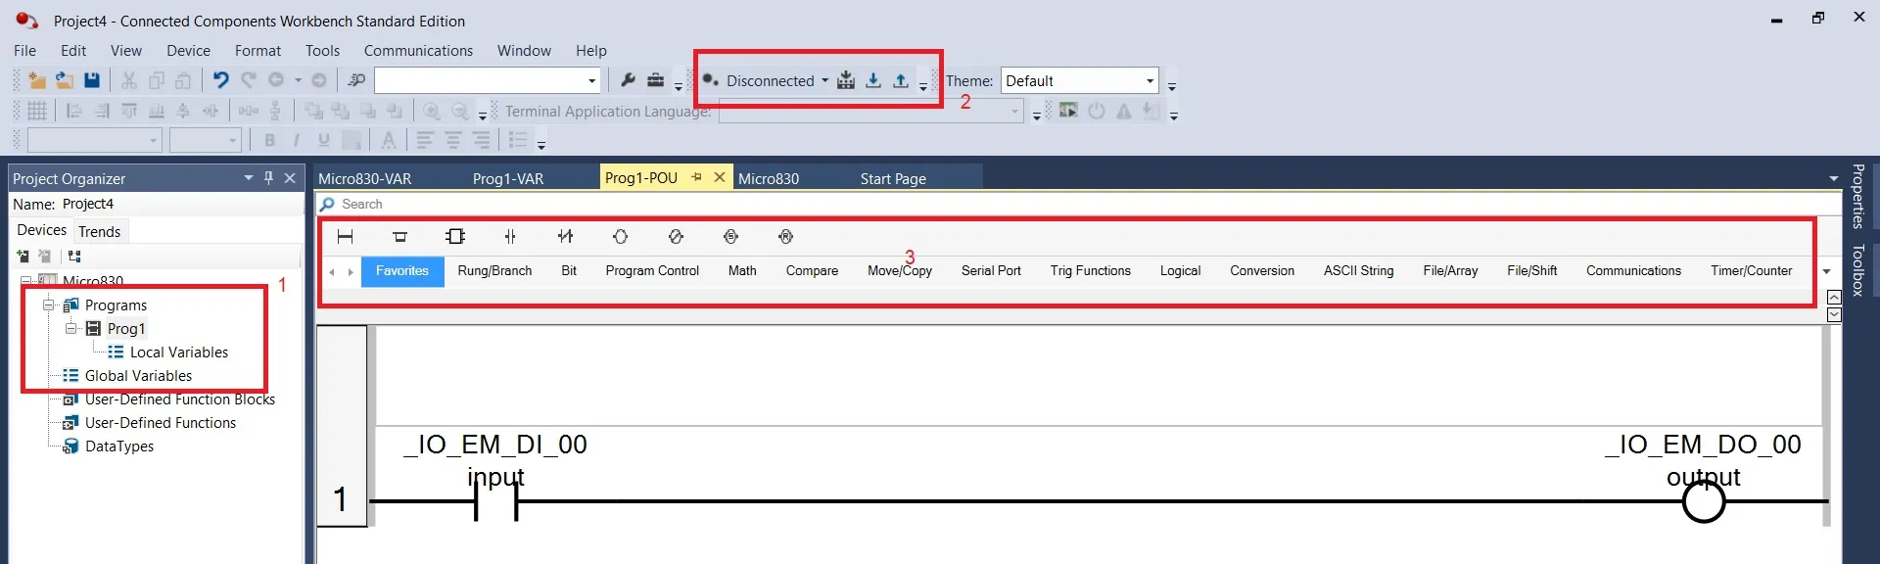This screenshot has height=564, width=1880.
Task: Insert a reverse coil instruction
Action: click(x=676, y=237)
